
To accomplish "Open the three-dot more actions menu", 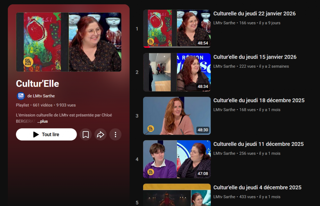I will click(115, 135).
